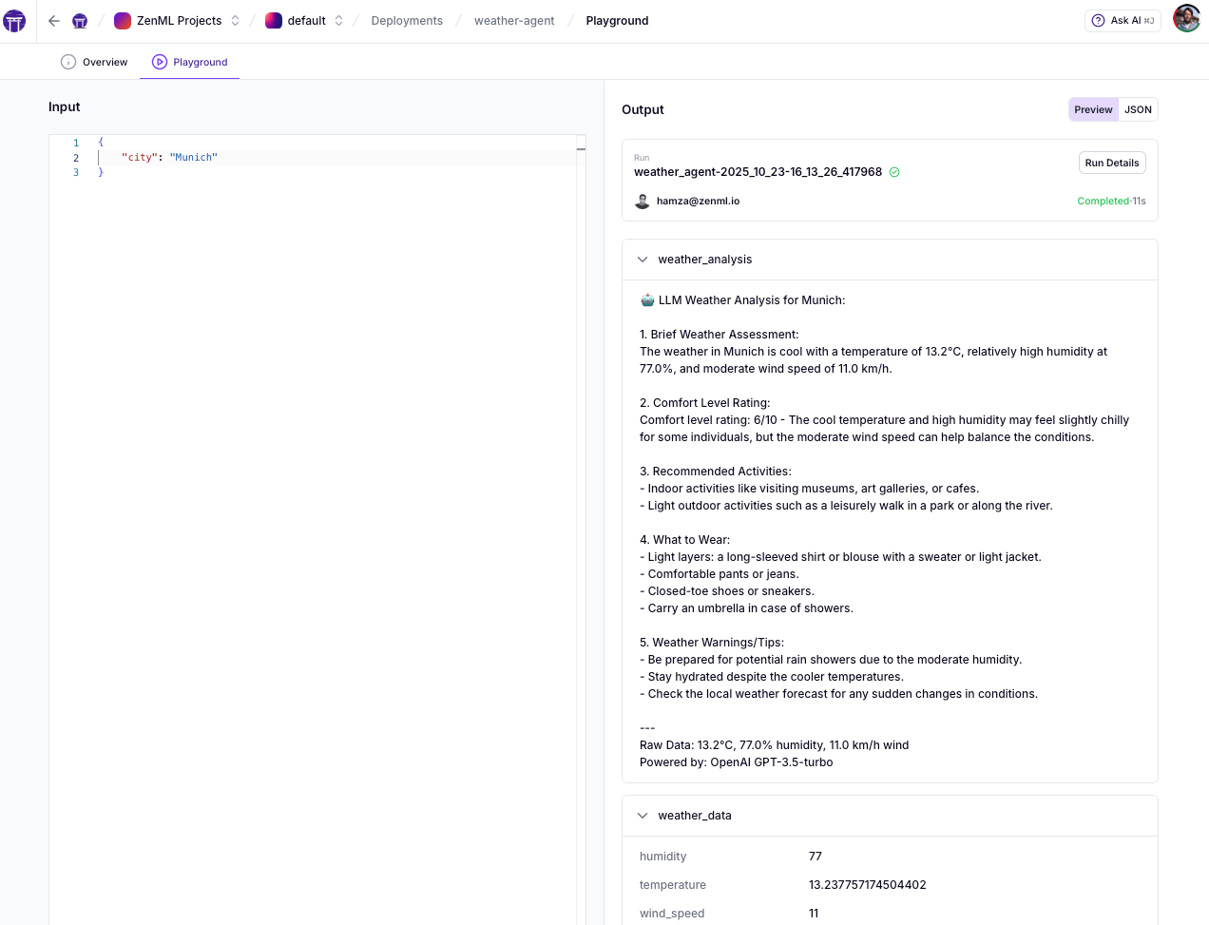1209x925 pixels.
Task: Open Ask AI assistant button
Action: (x=1123, y=20)
